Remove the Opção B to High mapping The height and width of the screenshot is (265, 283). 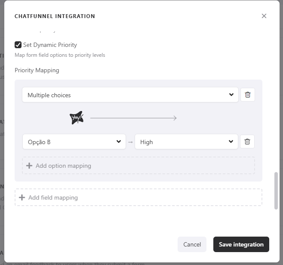coord(247,142)
